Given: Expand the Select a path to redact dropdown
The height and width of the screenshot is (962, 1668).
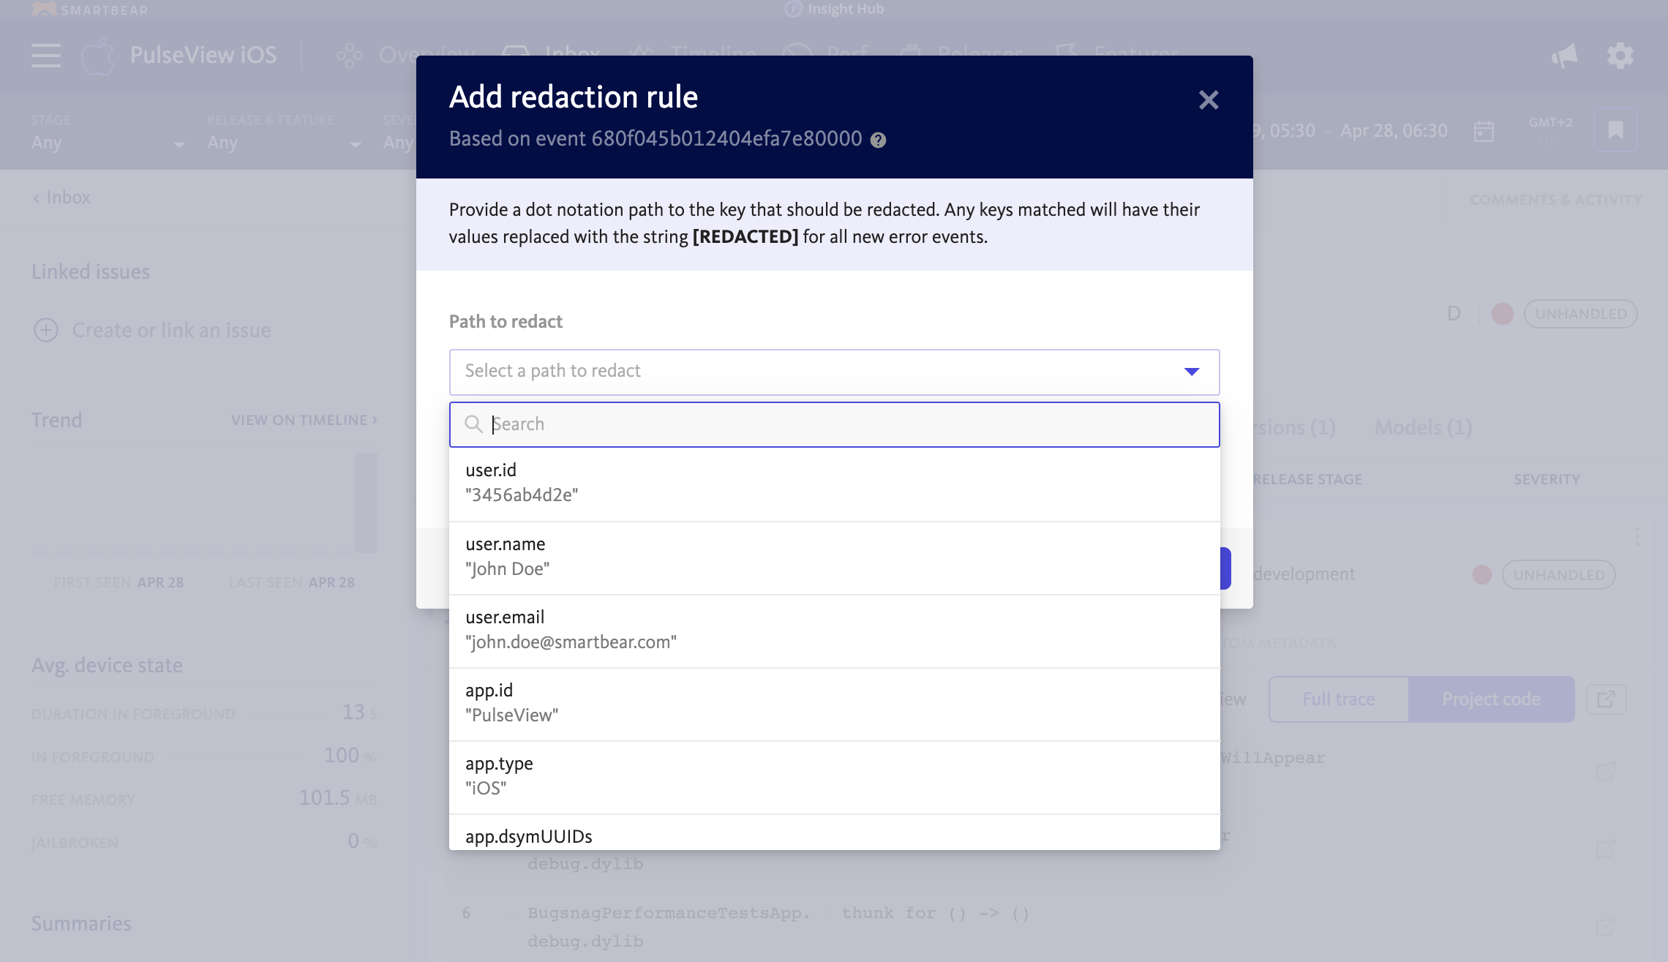Looking at the screenshot, I should (834, 372).
